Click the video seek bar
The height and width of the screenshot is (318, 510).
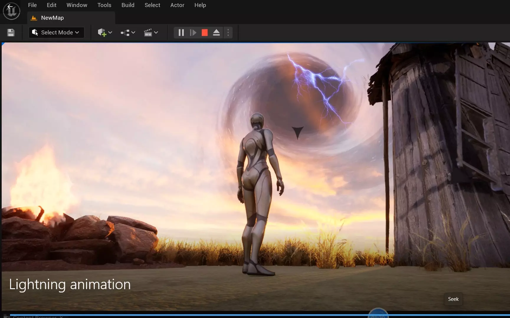(260, 315)
